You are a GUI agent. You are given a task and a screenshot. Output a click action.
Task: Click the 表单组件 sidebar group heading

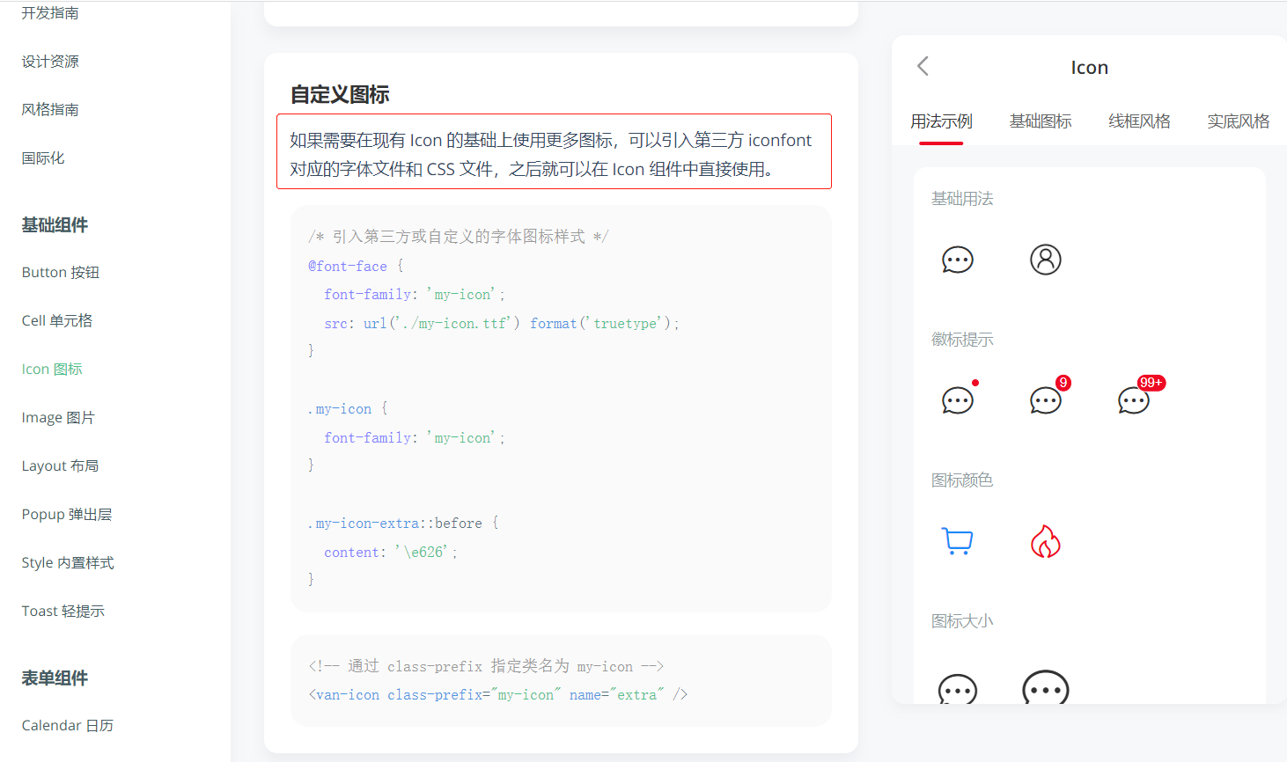[55, 678]
